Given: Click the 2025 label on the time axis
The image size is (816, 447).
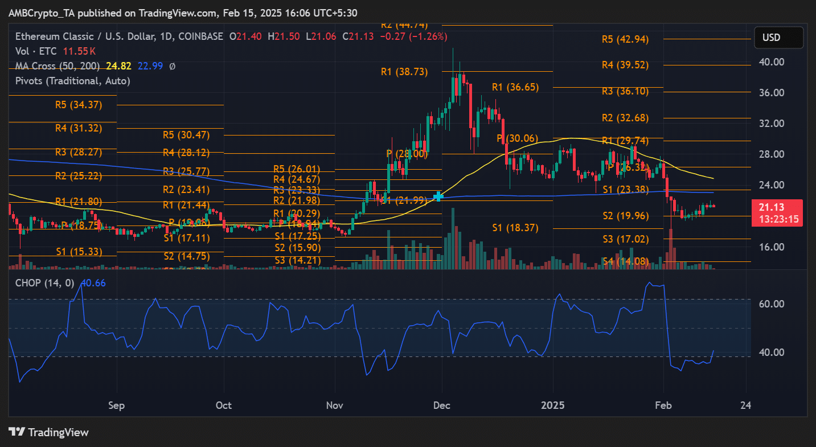Looking at the screenshot, I should (x=552, y=405).
